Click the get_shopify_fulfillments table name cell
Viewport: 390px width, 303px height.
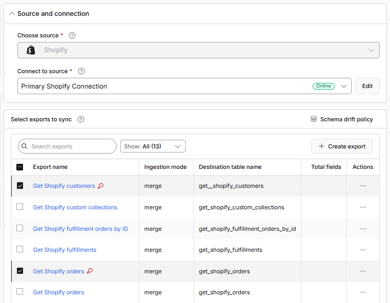click(230, 250)
